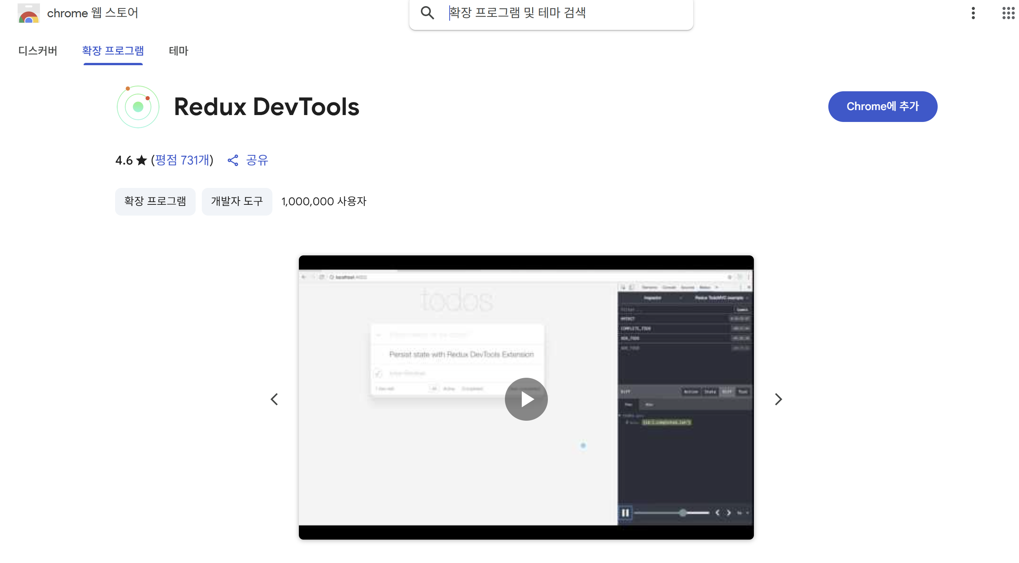This screenshot has width=1019, height=563.
Task: Click the share icon next to ratings
Action: pyautogui.click(x=233, y=160)
